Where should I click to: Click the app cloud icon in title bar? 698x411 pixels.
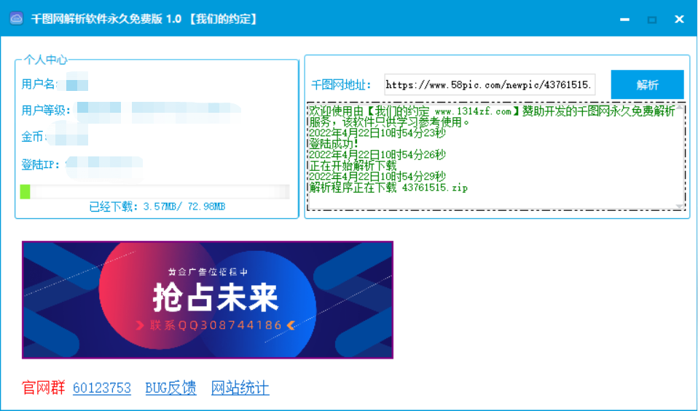tap(17, 19)
